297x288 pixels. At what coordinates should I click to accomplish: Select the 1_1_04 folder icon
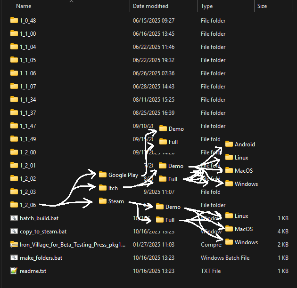pos(14,47)
